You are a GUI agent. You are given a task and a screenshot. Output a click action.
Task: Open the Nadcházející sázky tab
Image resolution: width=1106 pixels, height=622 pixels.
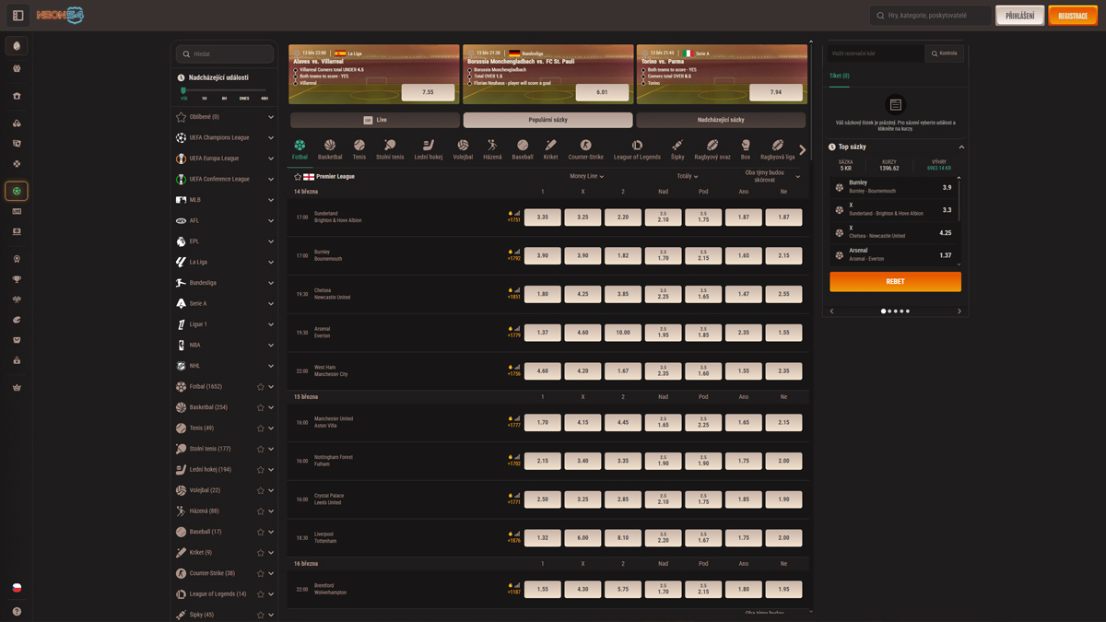[720, 120]
